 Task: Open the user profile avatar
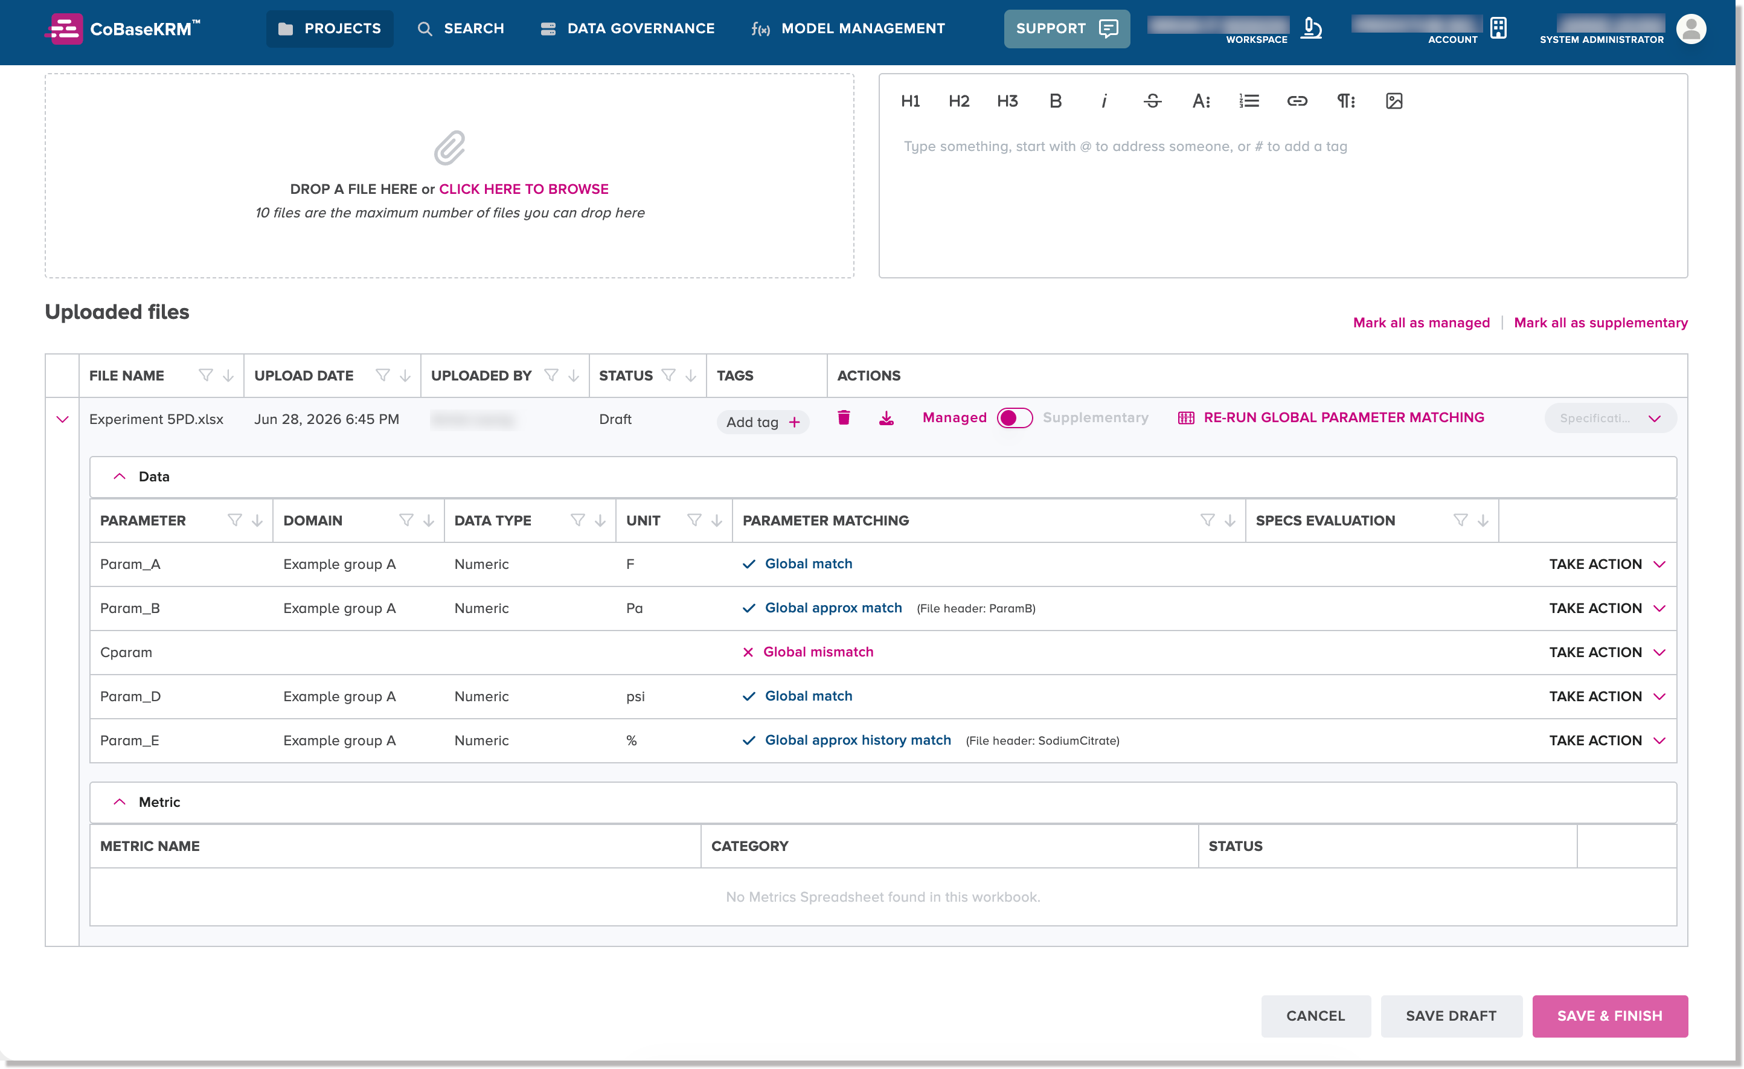[1690, 29]
